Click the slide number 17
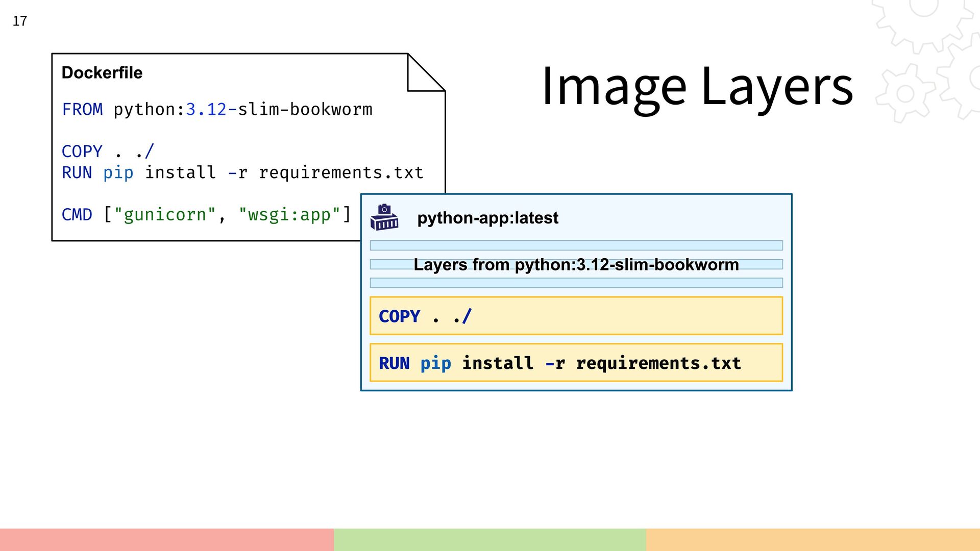980x551 pixels. coord(20,21)
